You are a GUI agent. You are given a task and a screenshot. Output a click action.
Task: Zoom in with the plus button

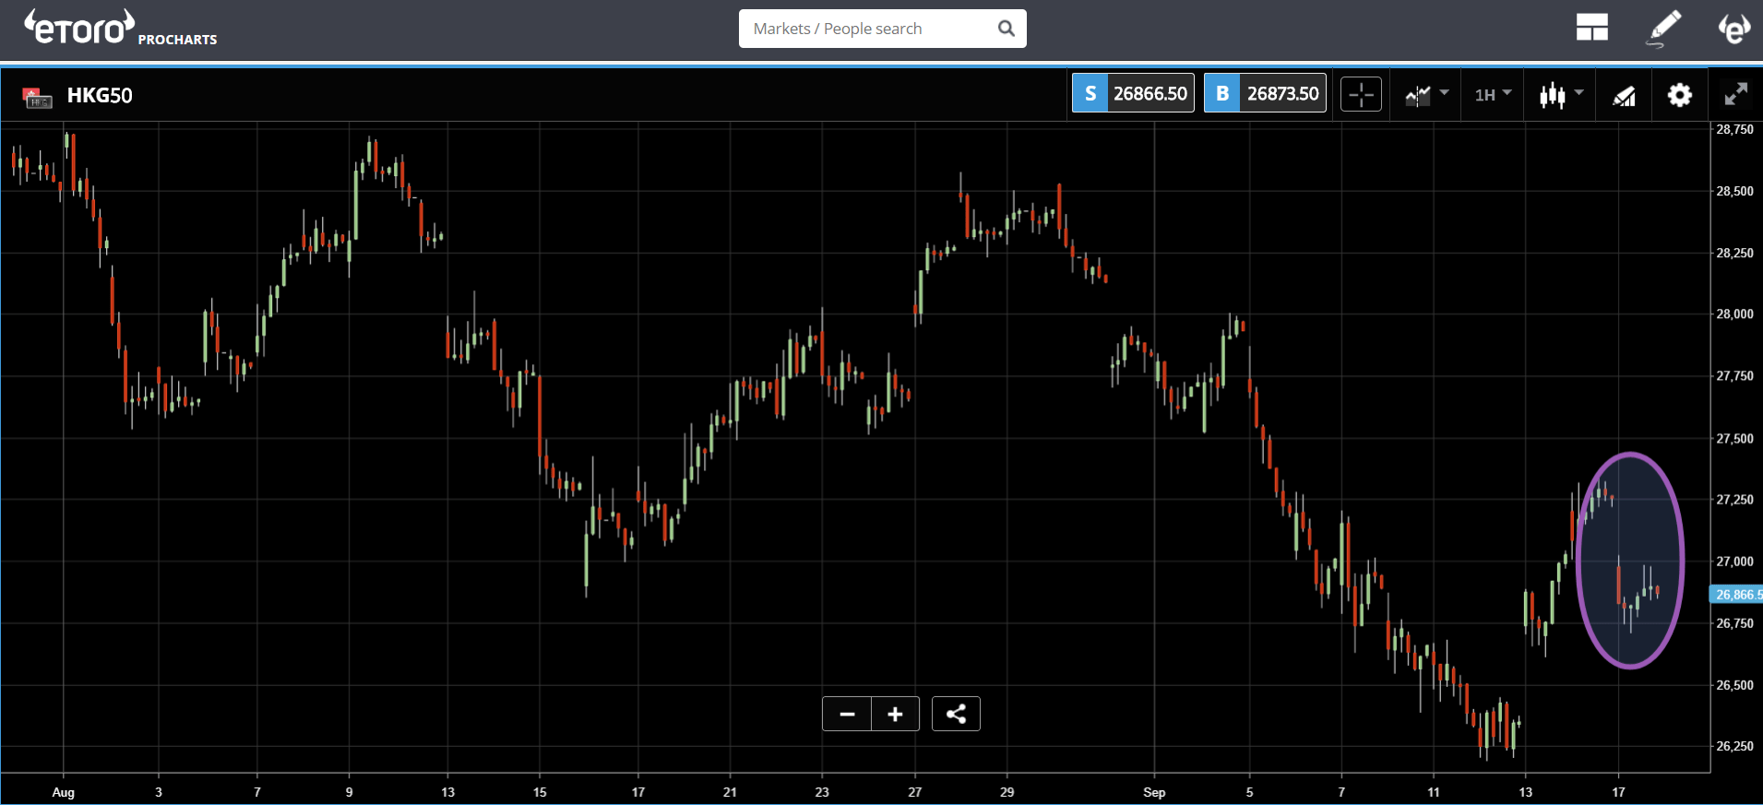point(895,714)
